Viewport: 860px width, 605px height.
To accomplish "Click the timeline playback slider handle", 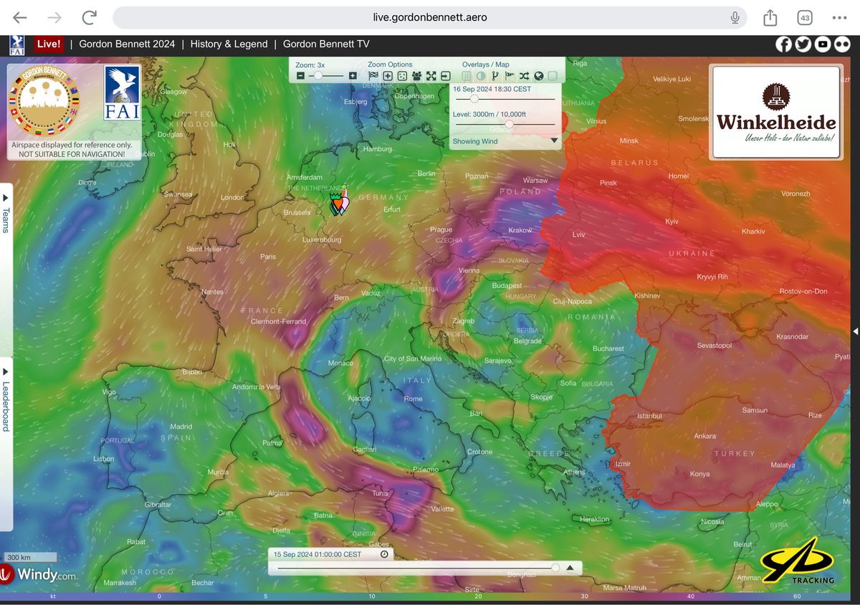I will [555, 568].
